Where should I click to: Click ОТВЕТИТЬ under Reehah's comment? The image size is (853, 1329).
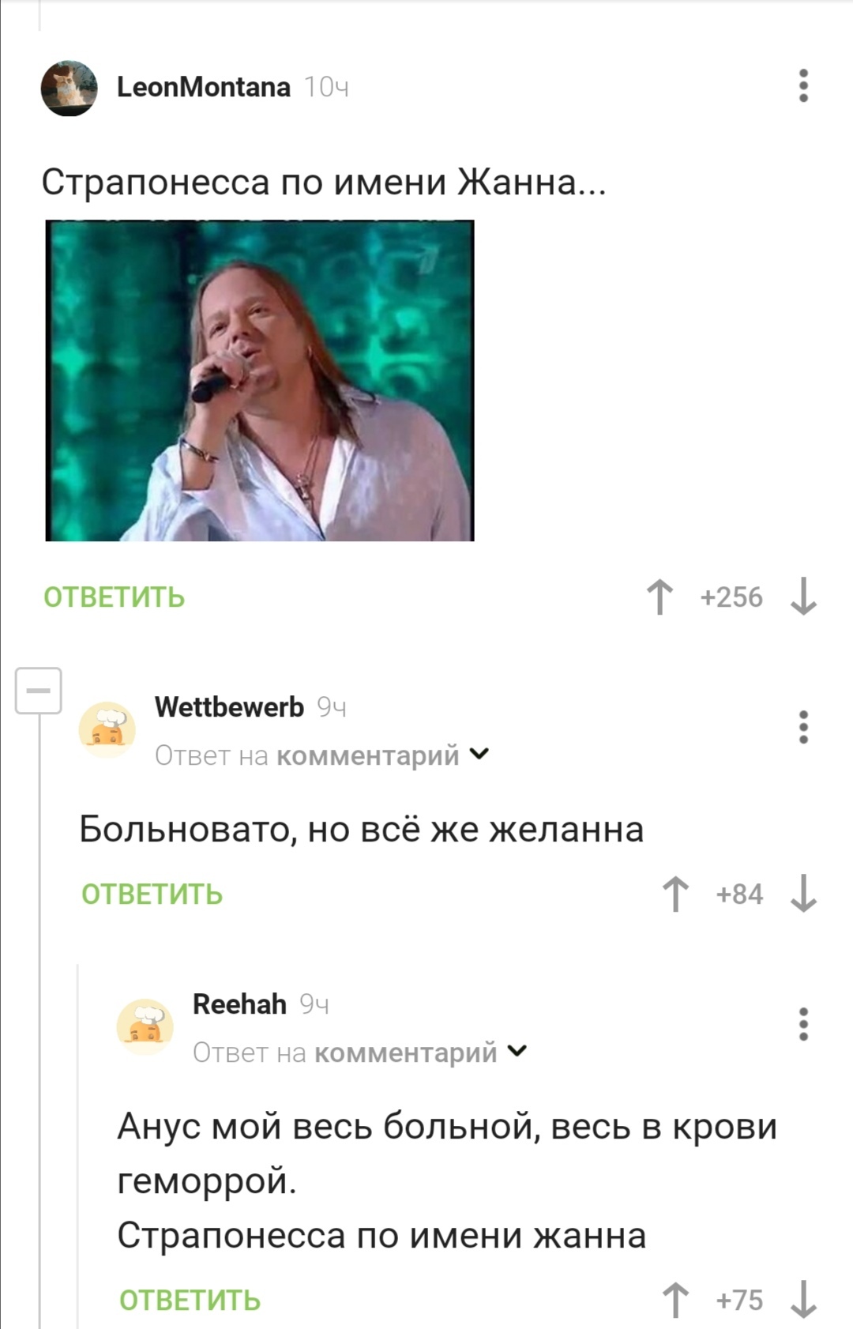point(190,1301)
